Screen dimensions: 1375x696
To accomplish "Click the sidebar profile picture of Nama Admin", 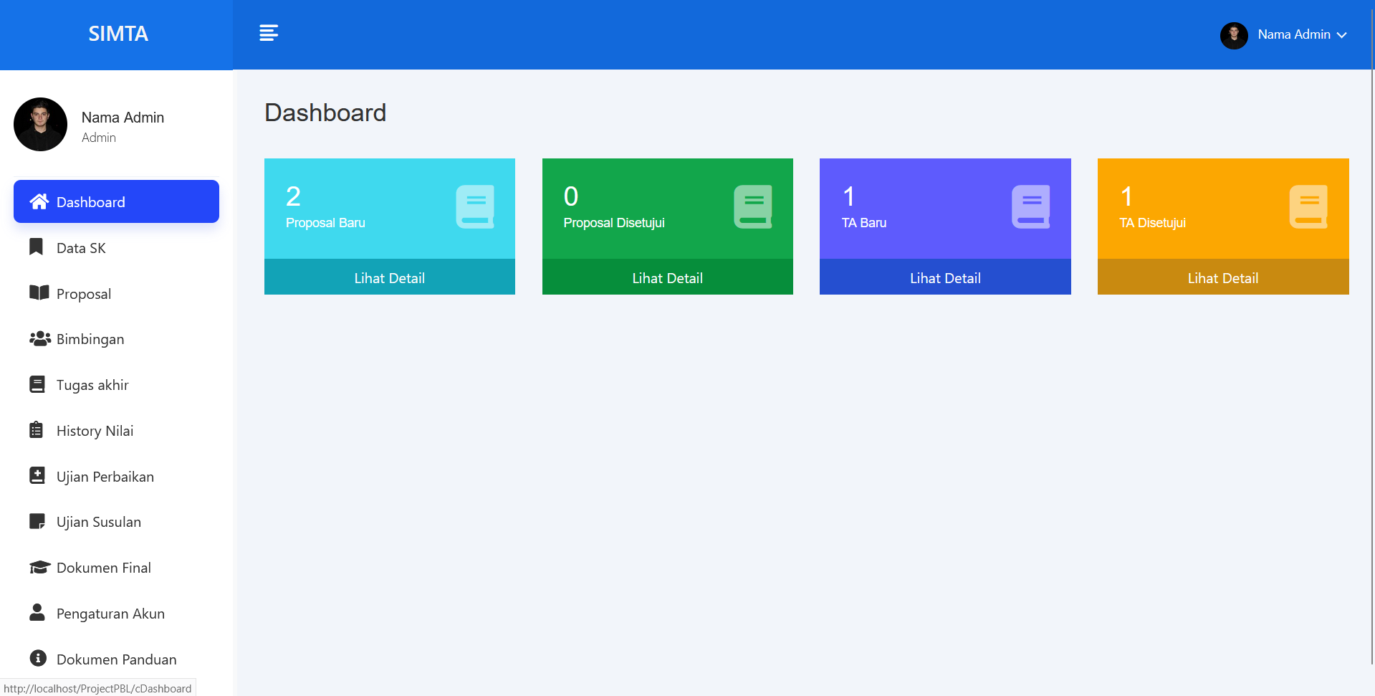I will click(40, 125).
